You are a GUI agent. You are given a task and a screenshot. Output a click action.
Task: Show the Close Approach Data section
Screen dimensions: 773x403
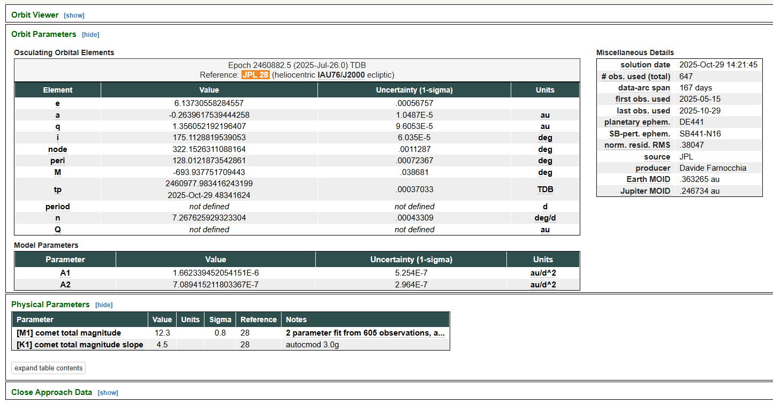(x=108, y=393)
